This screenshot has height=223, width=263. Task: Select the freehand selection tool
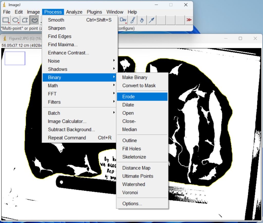(x=34, y=20)
